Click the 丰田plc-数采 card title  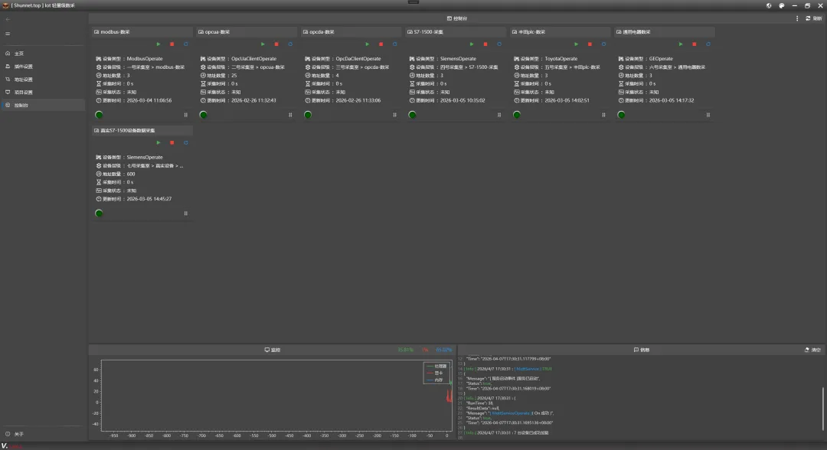tap(533, 32)
